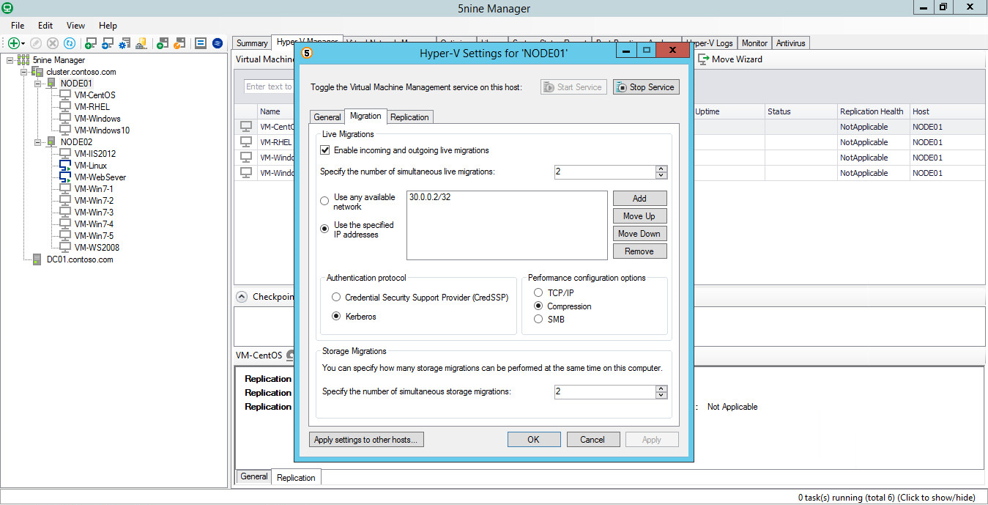
Task: Switch to Replication tab in settings dialog
Action: (x=409, y=117)
